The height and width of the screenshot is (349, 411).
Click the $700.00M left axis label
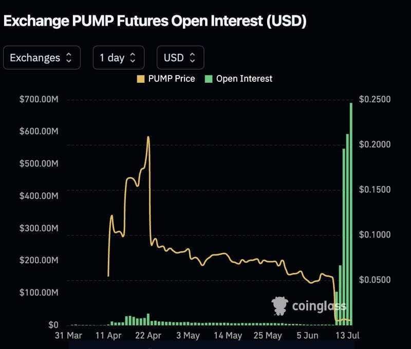[x=39, y=99]
